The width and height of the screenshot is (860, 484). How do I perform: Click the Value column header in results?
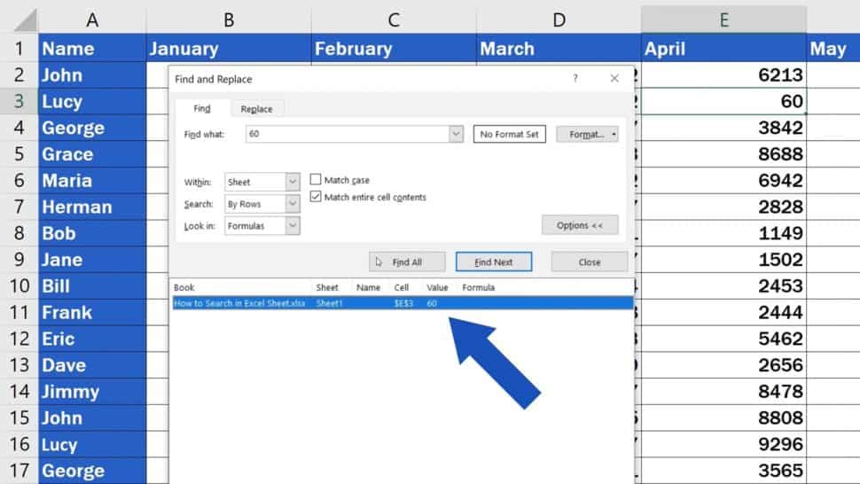(437, 287)
